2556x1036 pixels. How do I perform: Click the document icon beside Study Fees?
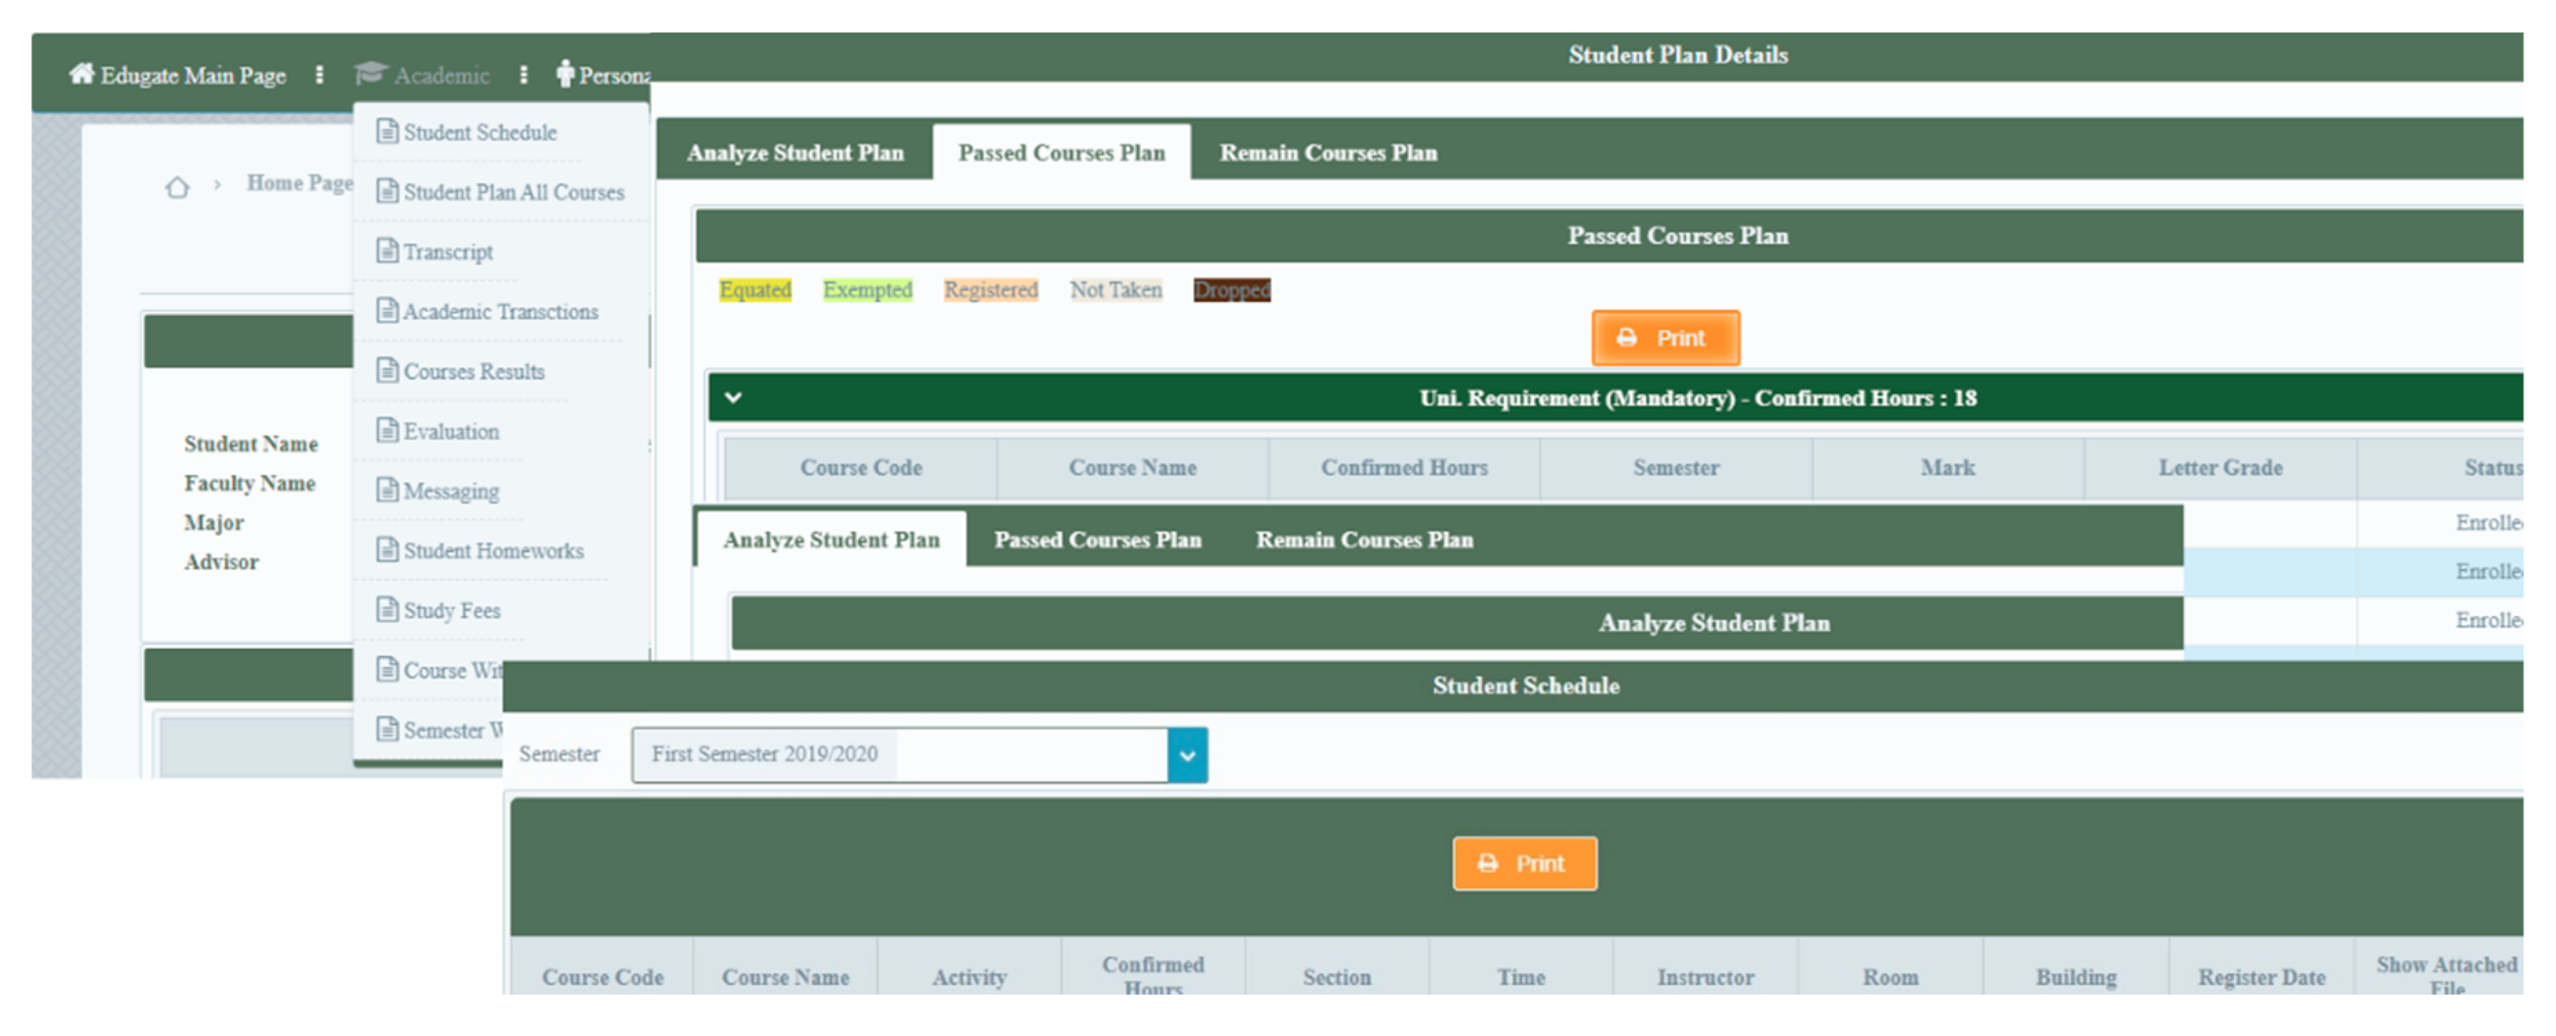tap(387, 609)
